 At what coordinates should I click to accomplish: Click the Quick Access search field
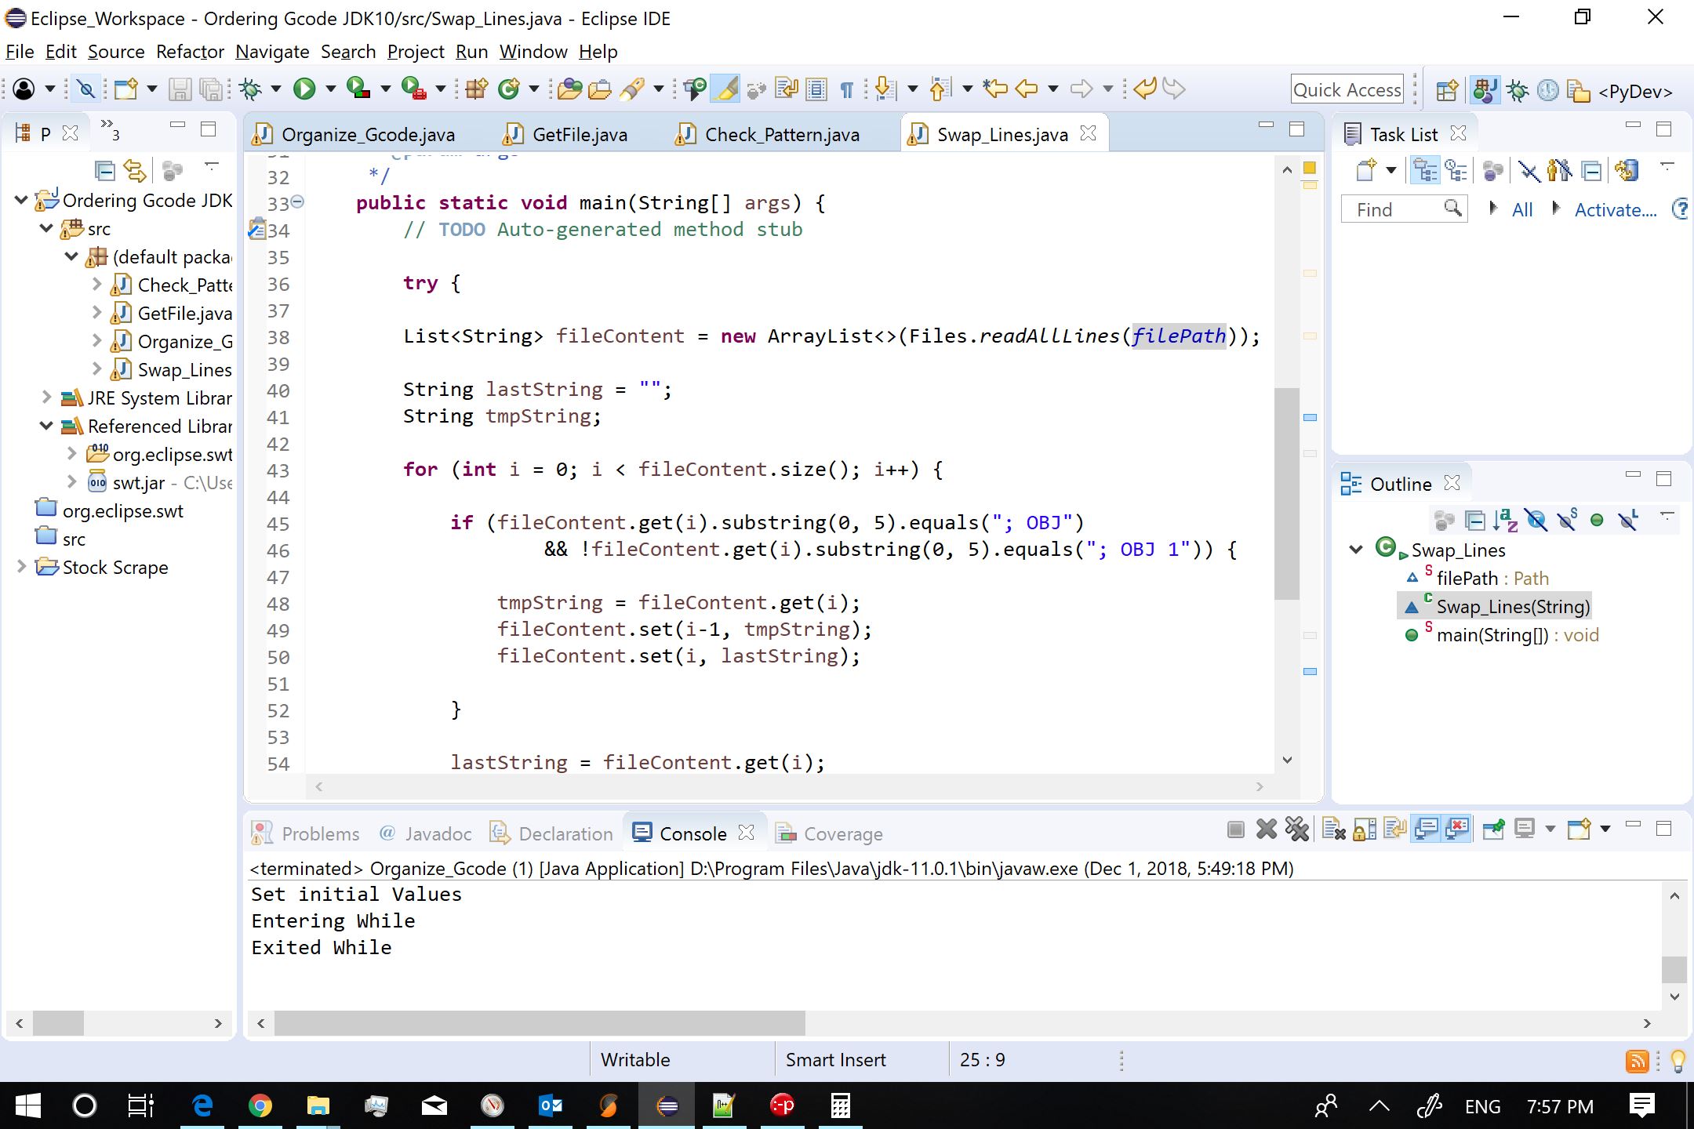point(1347,89)
